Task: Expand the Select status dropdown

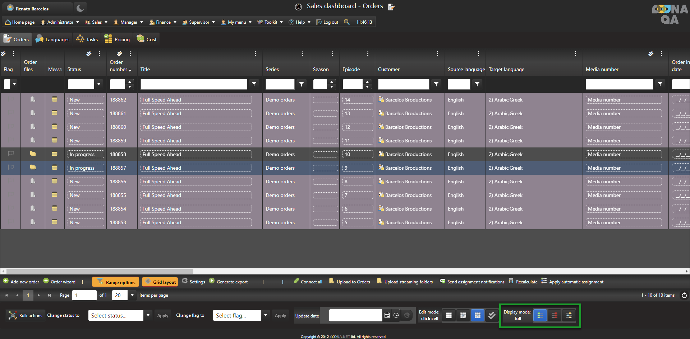Action: pyautogui.click(x=148, y=315)
